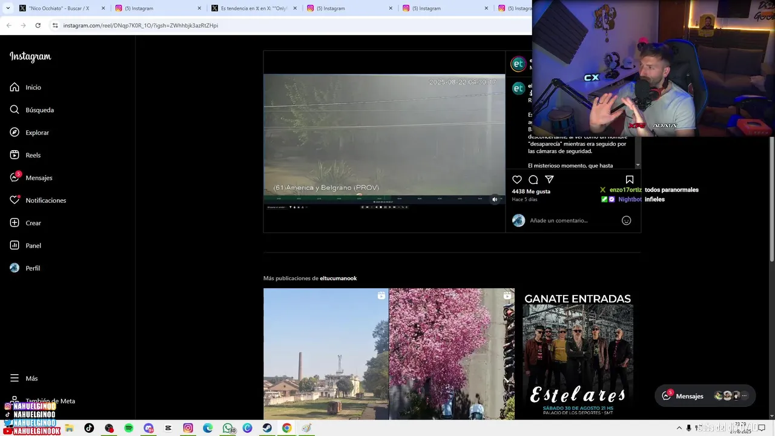View site information icon in address bar
This screenshot has height=436, width=775.
point(55,25)
